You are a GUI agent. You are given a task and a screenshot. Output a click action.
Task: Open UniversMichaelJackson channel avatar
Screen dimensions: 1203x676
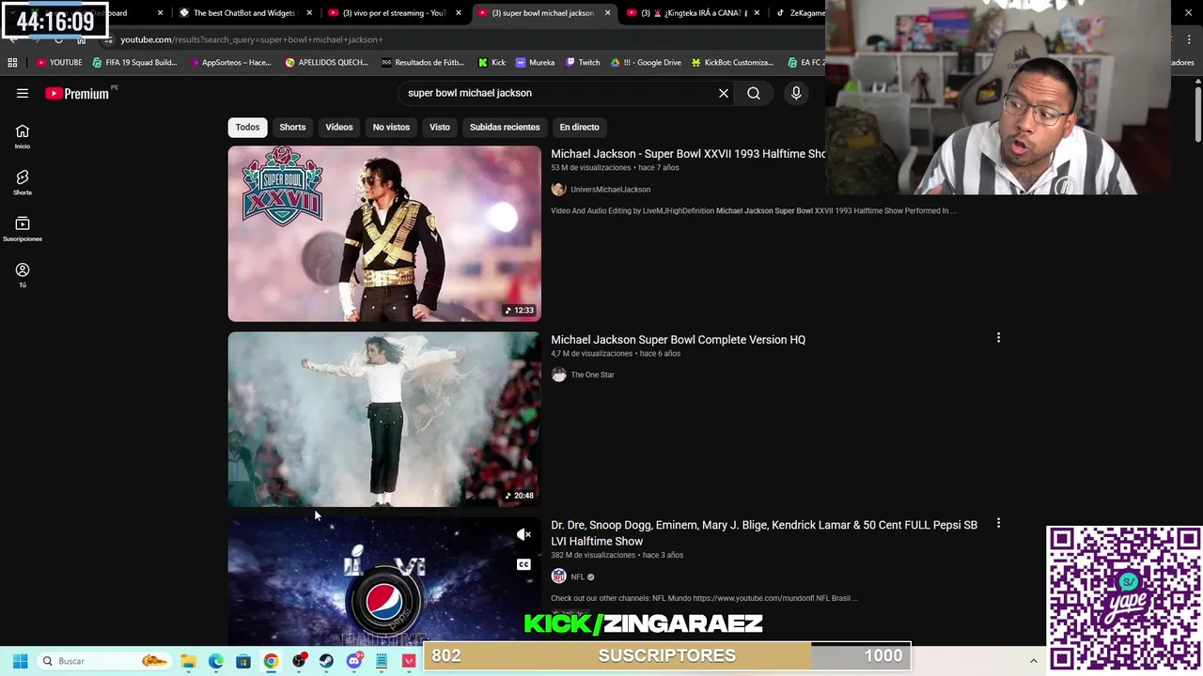[x=558, y=190]
